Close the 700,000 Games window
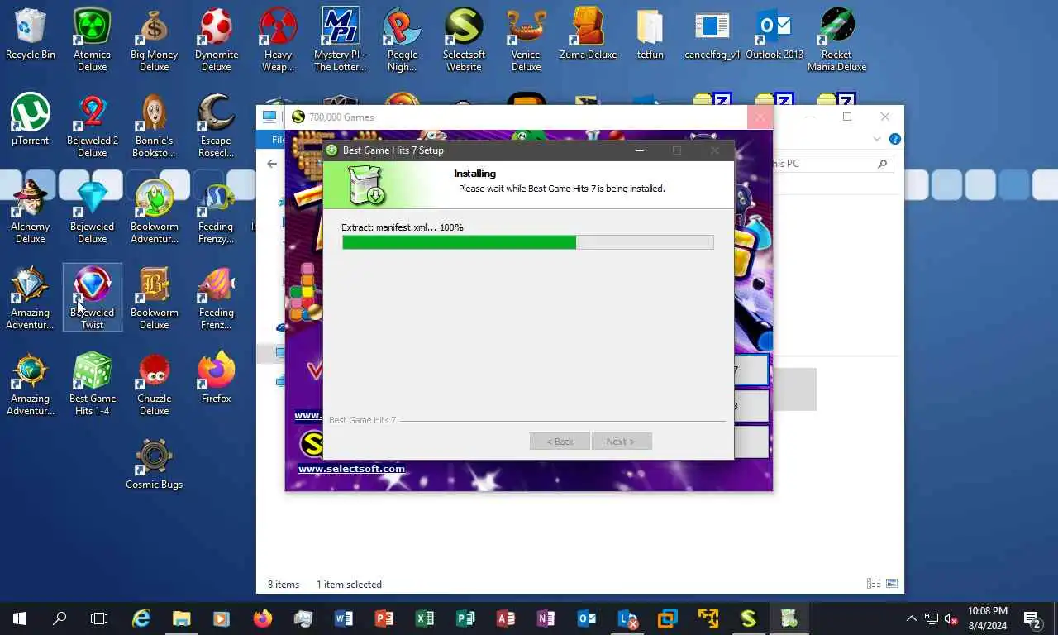1058x635 pixels. [760, 117]
